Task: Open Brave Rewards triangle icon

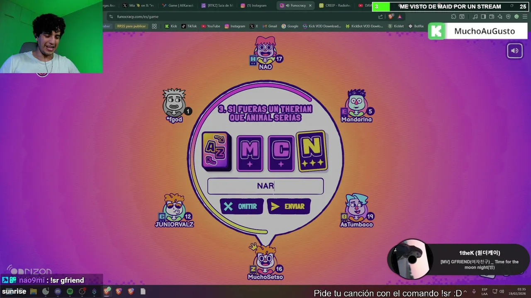Action: [399, 17]
